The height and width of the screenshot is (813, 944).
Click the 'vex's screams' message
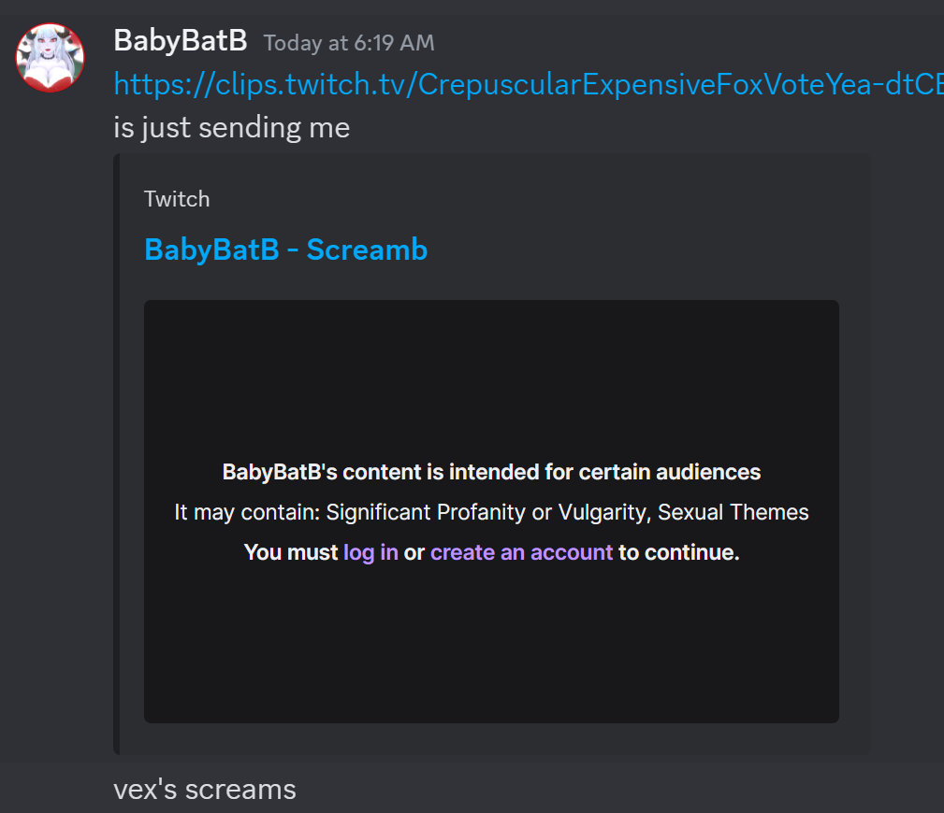coord(205,790)
